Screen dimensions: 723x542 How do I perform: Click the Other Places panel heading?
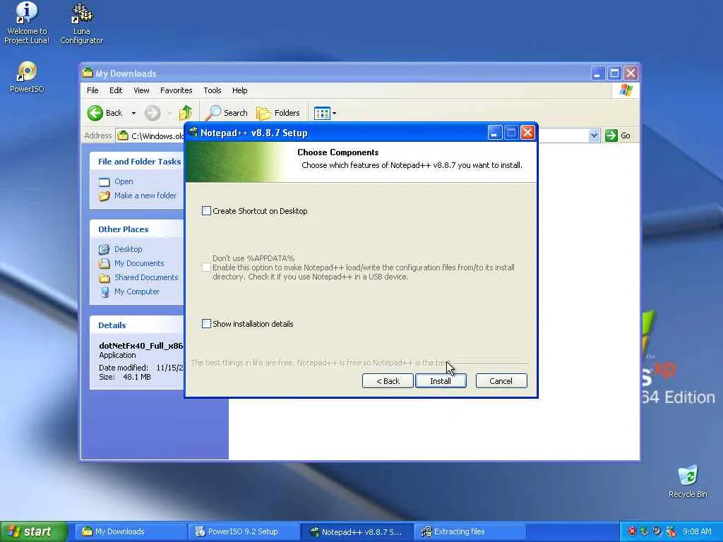click(x=123, y=229)
